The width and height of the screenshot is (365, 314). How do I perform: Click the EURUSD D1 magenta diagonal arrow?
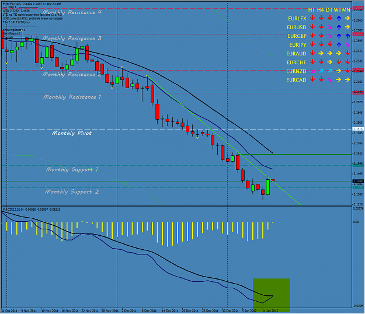tap(330, 27)
